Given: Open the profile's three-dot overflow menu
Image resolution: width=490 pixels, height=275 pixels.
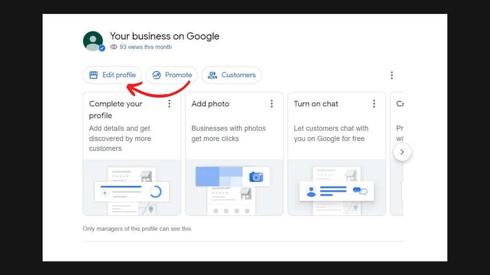Looking at the screenshot, I should [391, 75].
